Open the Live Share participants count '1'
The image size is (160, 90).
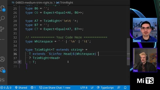coord(33,88)
